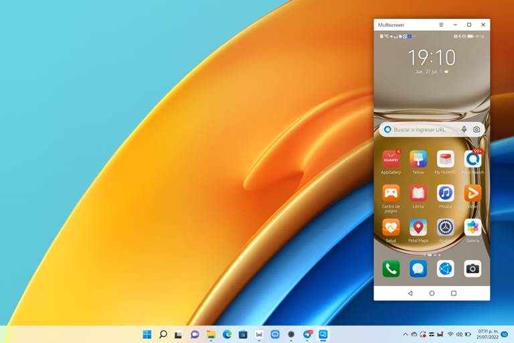Viewport: 514px width, 343px height.
Task: Open the Salud health app
Action: (x=391, y=228)
